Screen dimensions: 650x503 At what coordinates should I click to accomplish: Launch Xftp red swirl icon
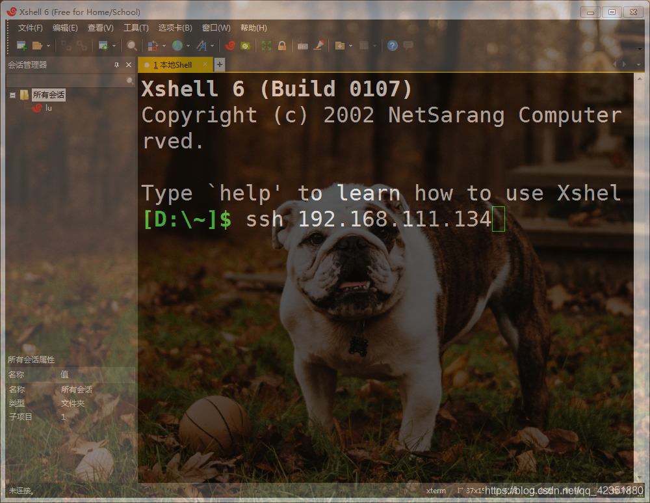(230, 46)
